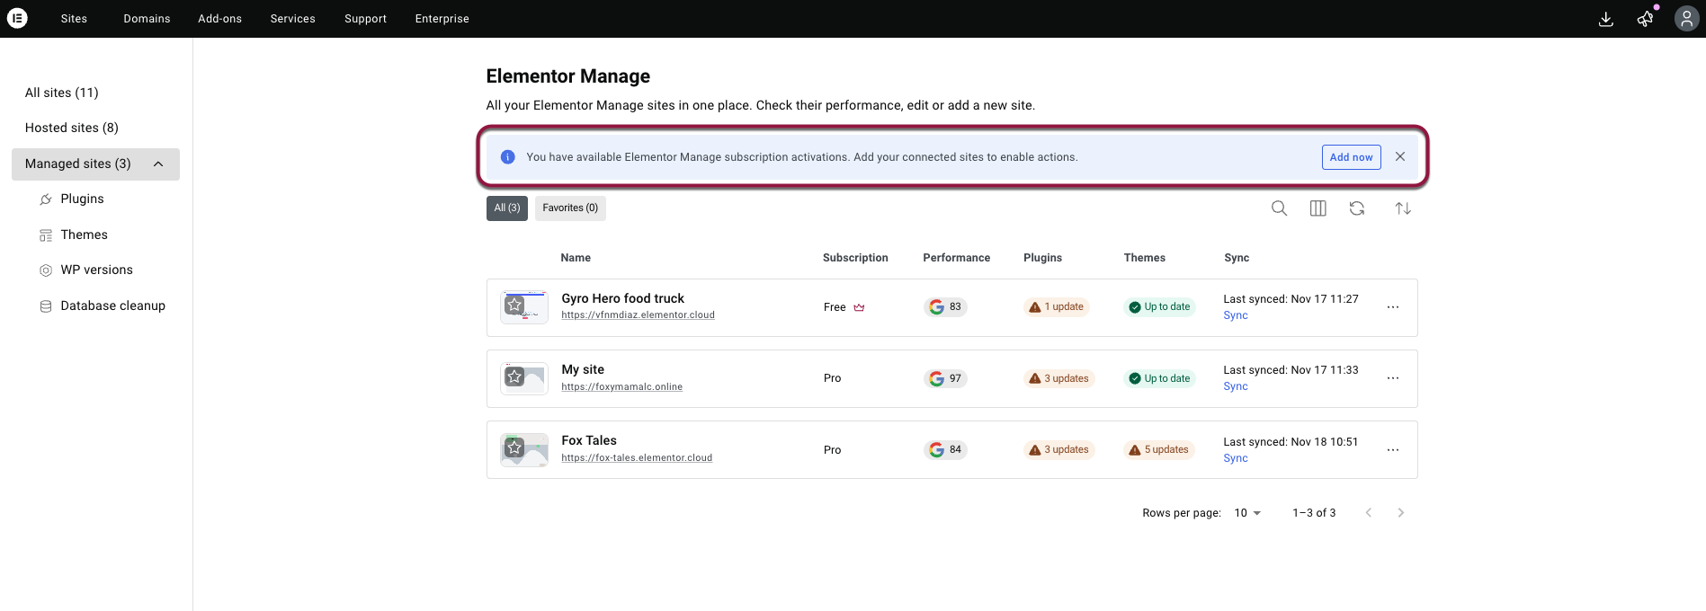The width and height of the screenshot is (1706, 611).
Task: Collapse the Managed sites section
Action: pyautogui.click(x=158, y=164)
